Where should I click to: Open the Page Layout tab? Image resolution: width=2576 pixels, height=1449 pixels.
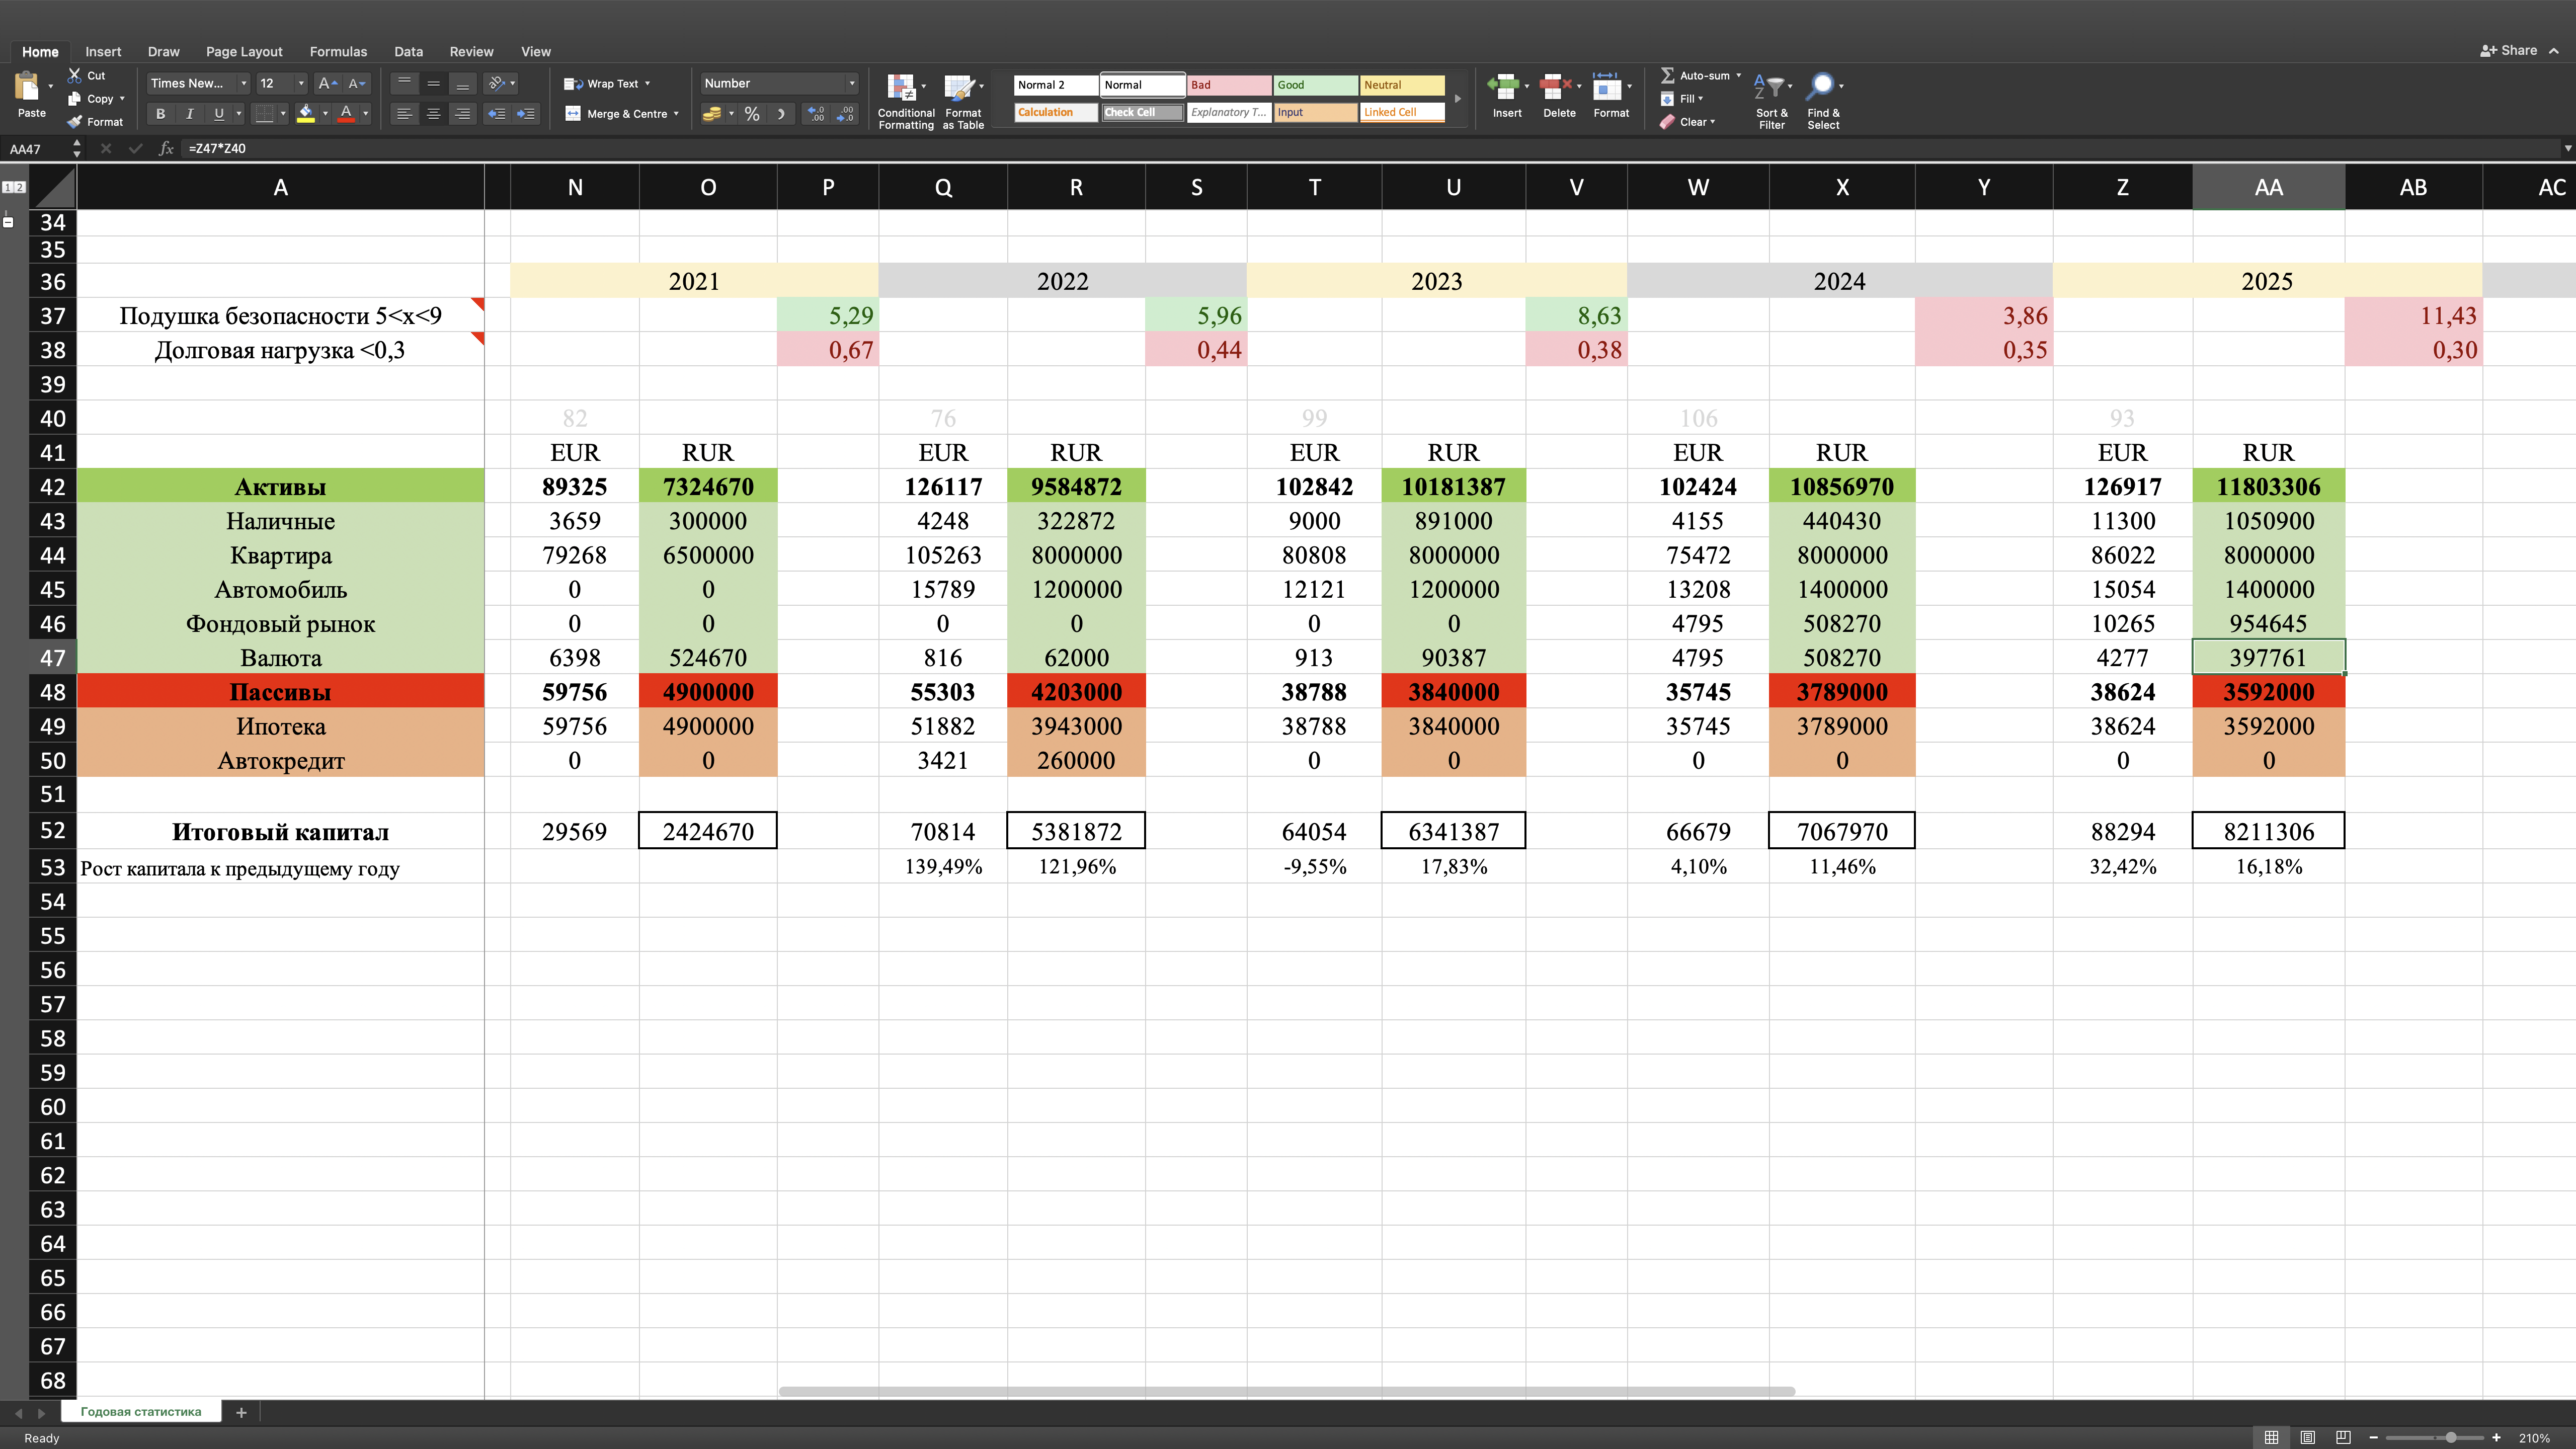[244, 51]
